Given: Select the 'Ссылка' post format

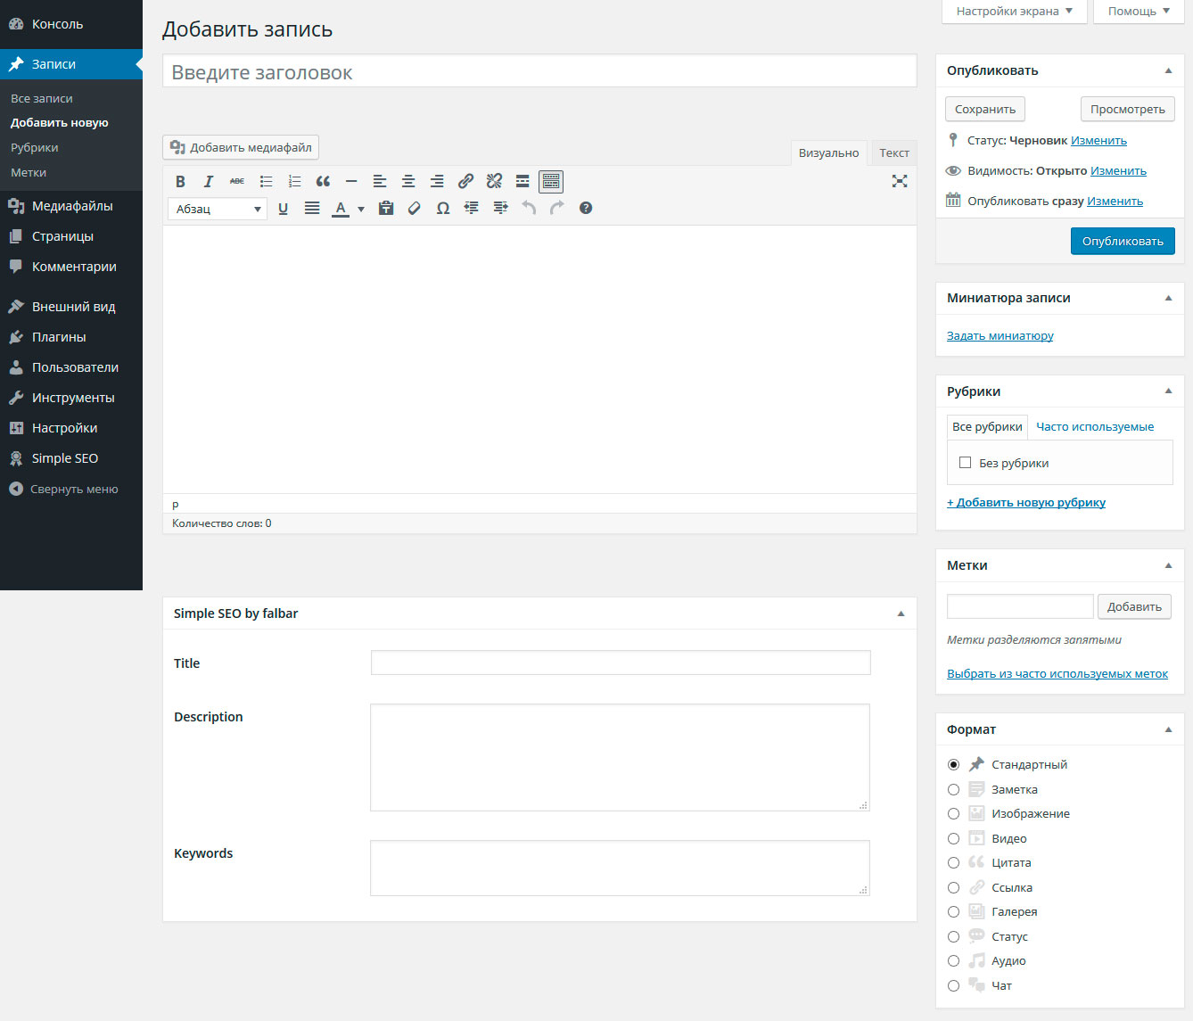Looking at the screenshot, I should tap(953, 887).
